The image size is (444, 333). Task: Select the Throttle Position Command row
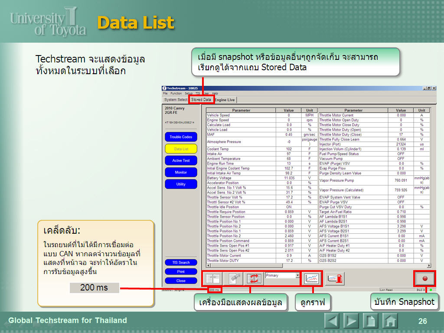coord(262,241)
